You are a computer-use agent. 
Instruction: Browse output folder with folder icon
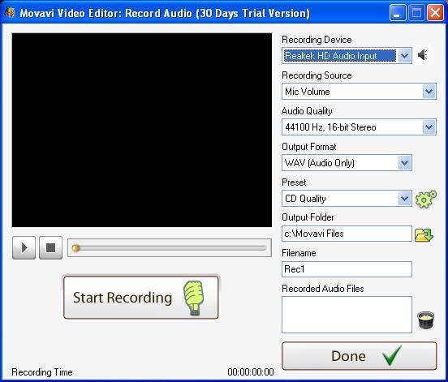click(x=424, y=234)
